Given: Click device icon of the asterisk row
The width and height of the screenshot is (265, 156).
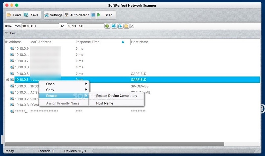Looking at the screenshot, I should tap(12, 111).
